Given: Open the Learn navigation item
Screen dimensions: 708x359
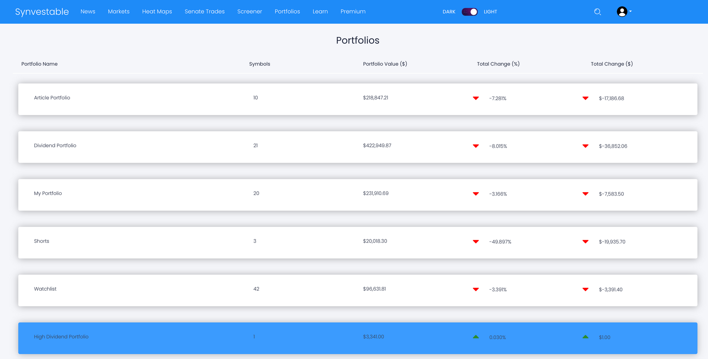Looking at the screenshot, I should [x=320, y=12].
